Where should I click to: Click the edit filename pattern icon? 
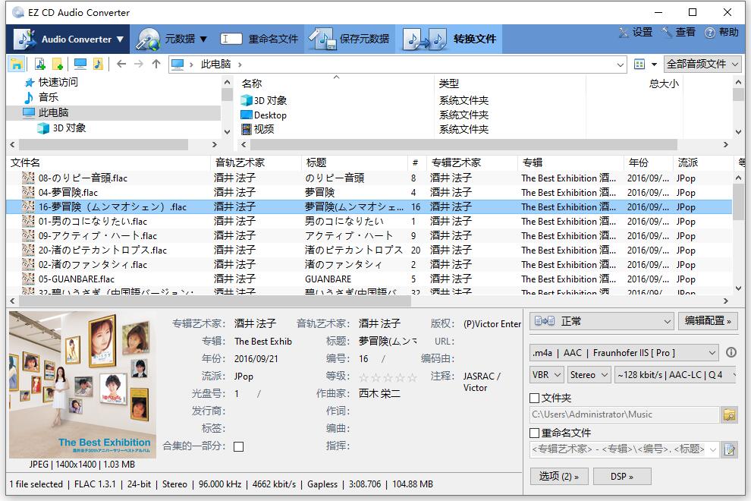point(730,449)
